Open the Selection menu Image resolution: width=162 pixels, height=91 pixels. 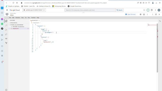18,18
